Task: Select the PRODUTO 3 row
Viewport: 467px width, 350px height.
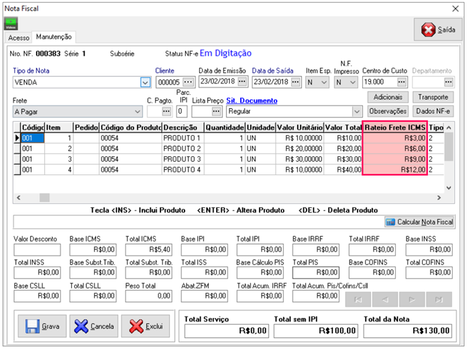Action: (x=182, y=159)
